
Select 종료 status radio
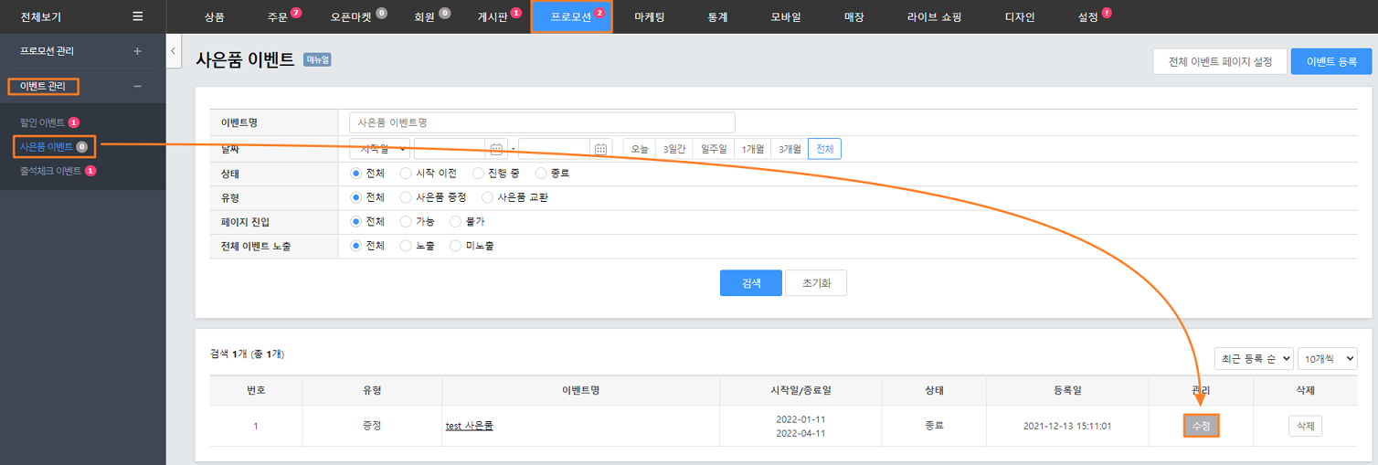pyautogui.click(x=541, y=173)
